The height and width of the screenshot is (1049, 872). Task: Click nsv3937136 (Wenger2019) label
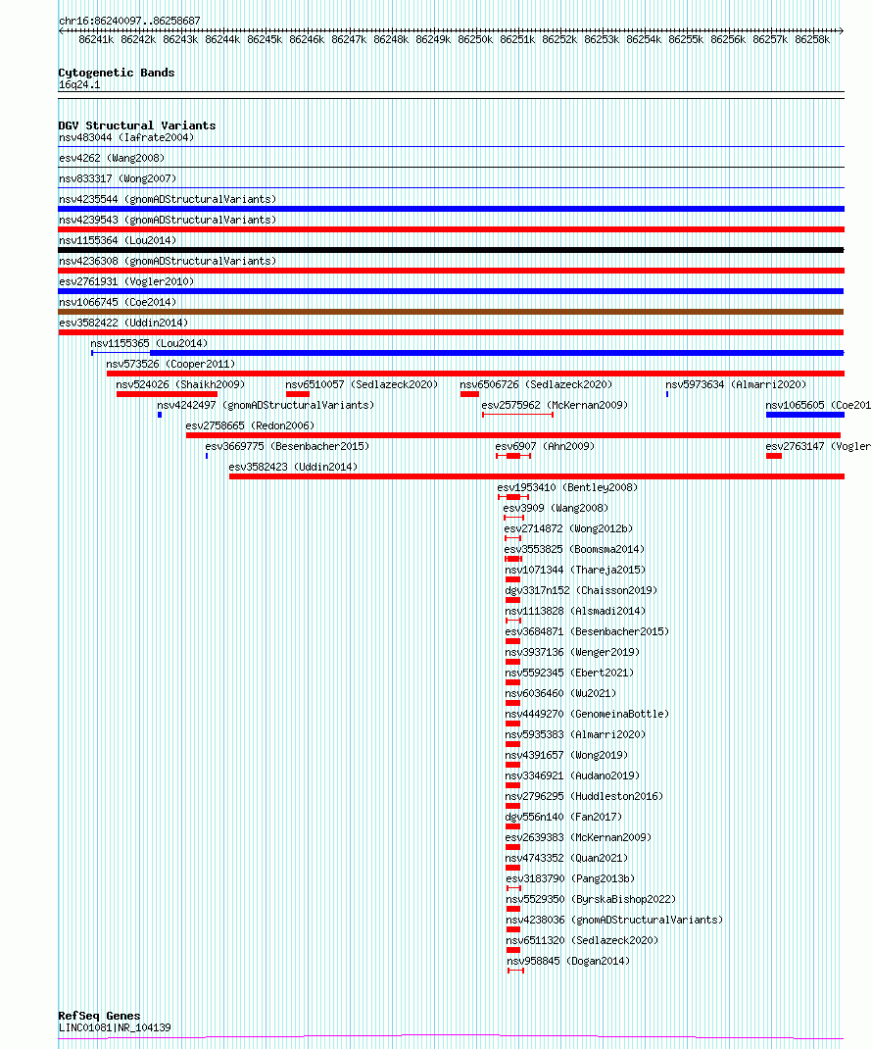pyautogui.click(x=573, y=652)
